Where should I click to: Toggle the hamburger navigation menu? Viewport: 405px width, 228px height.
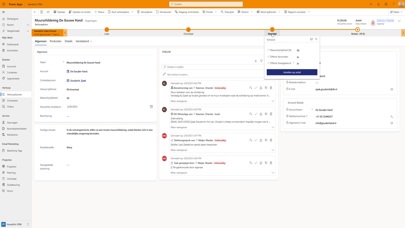(3, 12)
